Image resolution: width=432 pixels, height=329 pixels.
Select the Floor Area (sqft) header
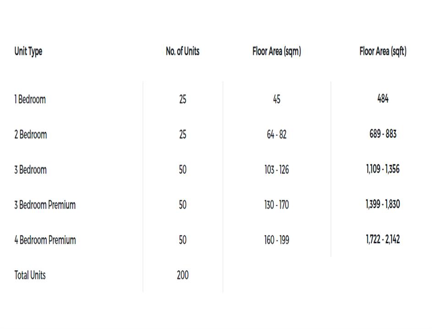[x=383, y=51]
